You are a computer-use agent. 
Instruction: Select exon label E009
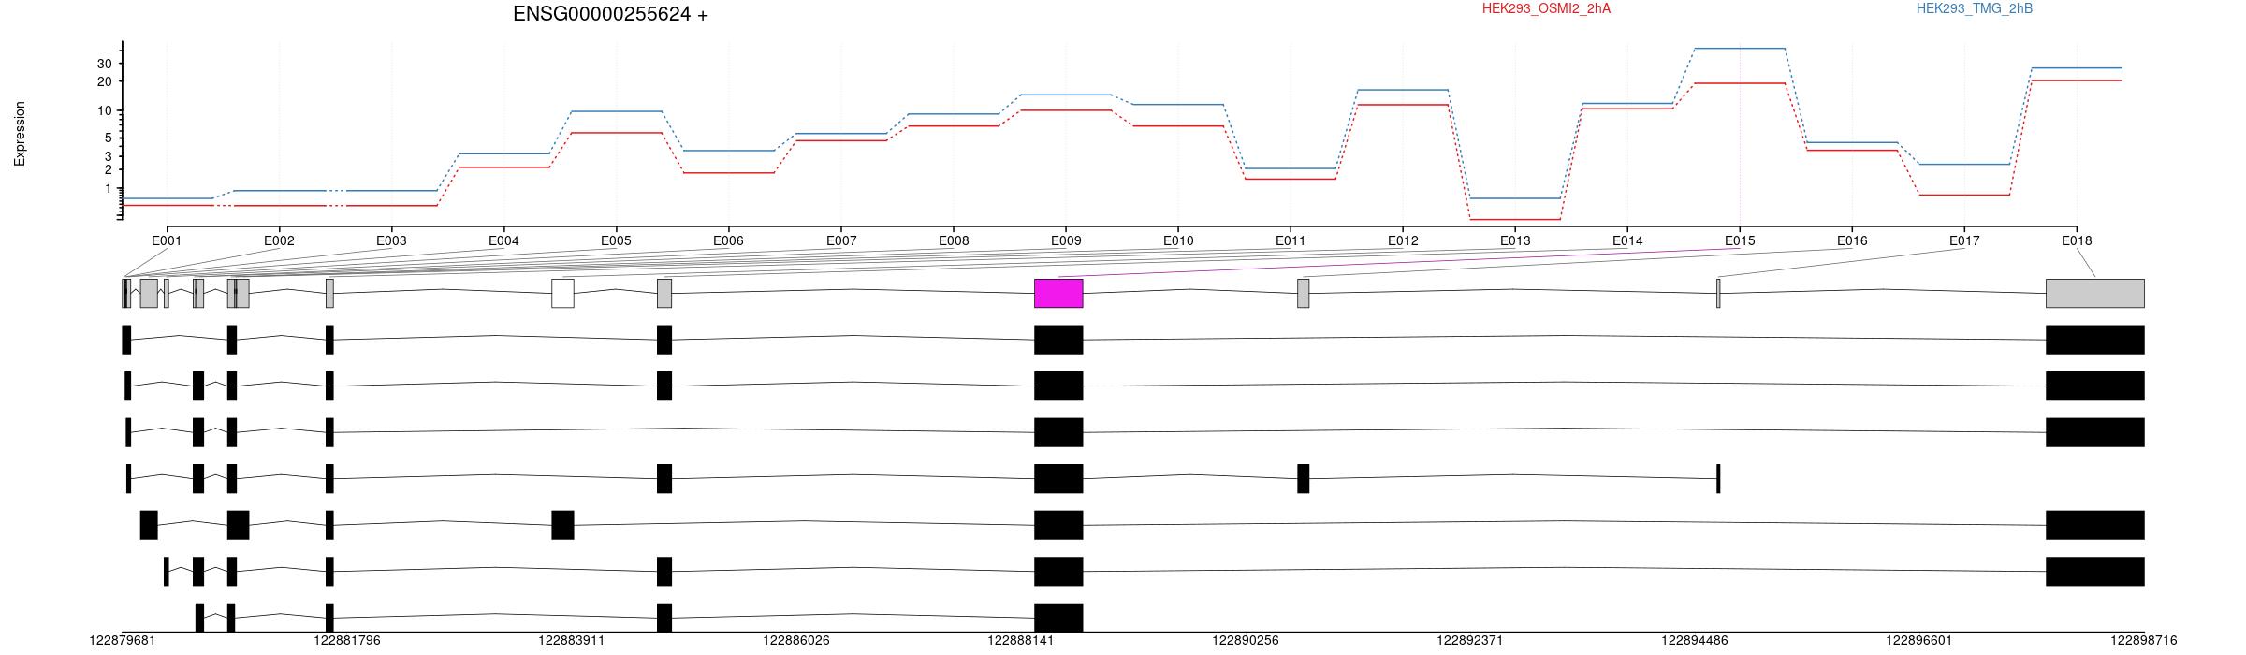pos(1066,240)
